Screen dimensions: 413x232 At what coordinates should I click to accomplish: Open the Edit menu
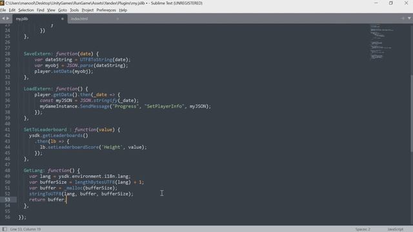coord(12,10)
